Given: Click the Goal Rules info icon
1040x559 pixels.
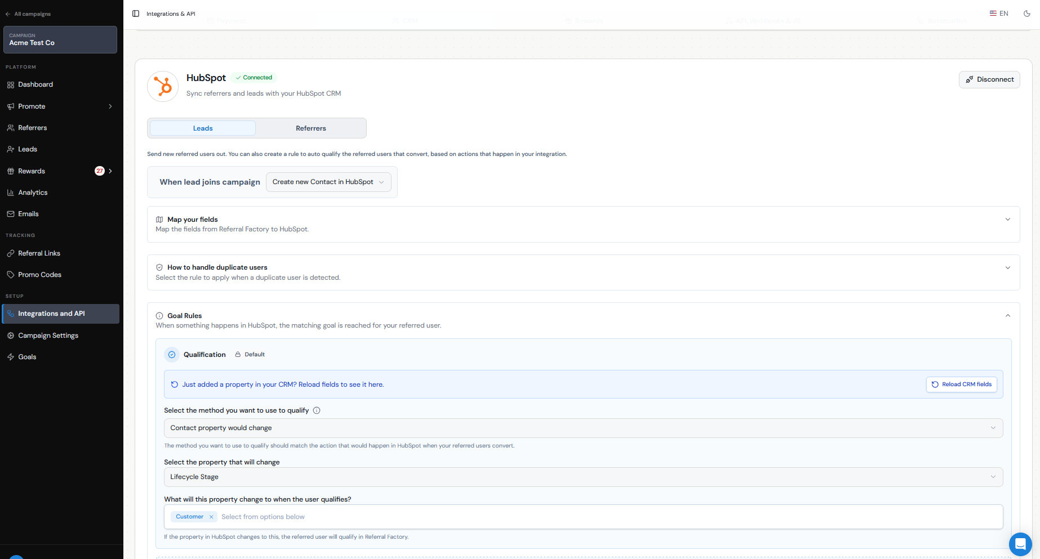Looking at the screenshot, I should [159, 316].
